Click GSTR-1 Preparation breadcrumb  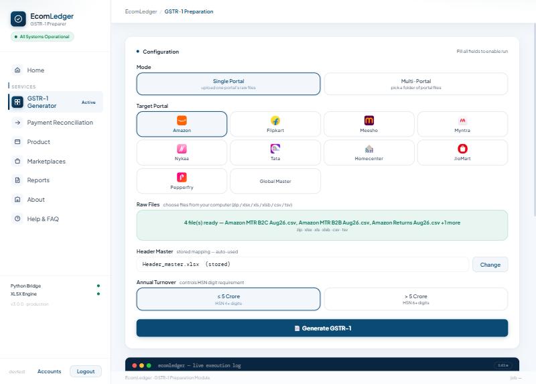[x=189, y=11]
